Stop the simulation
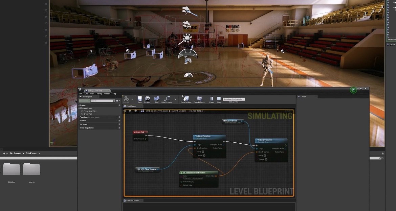 coord(219,99)
